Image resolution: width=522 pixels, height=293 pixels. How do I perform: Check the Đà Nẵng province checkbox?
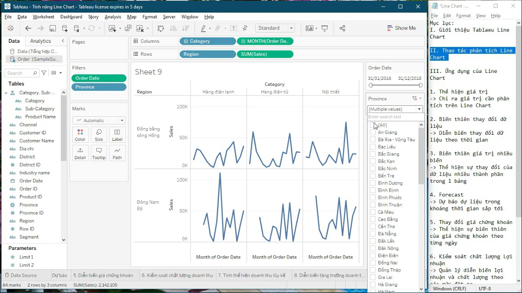click(373, 234)
